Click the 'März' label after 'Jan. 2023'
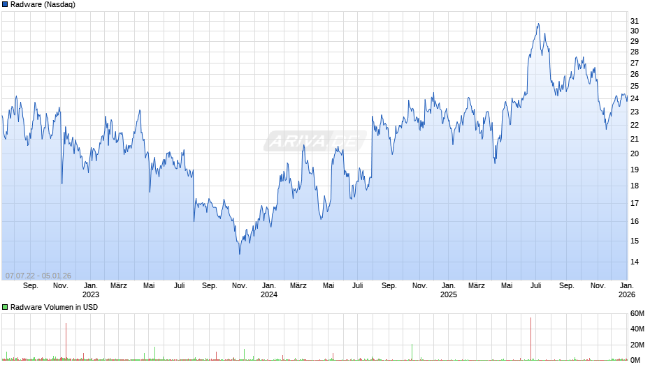The image size is (657, 367). click(119, 286)
